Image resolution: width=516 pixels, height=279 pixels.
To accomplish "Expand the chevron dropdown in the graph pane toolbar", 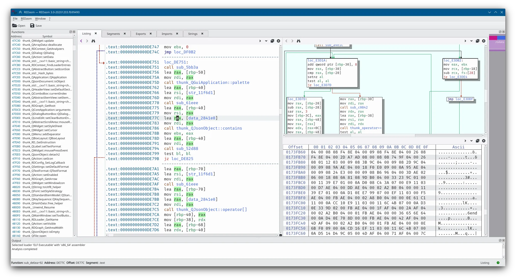I will (471, 41).
